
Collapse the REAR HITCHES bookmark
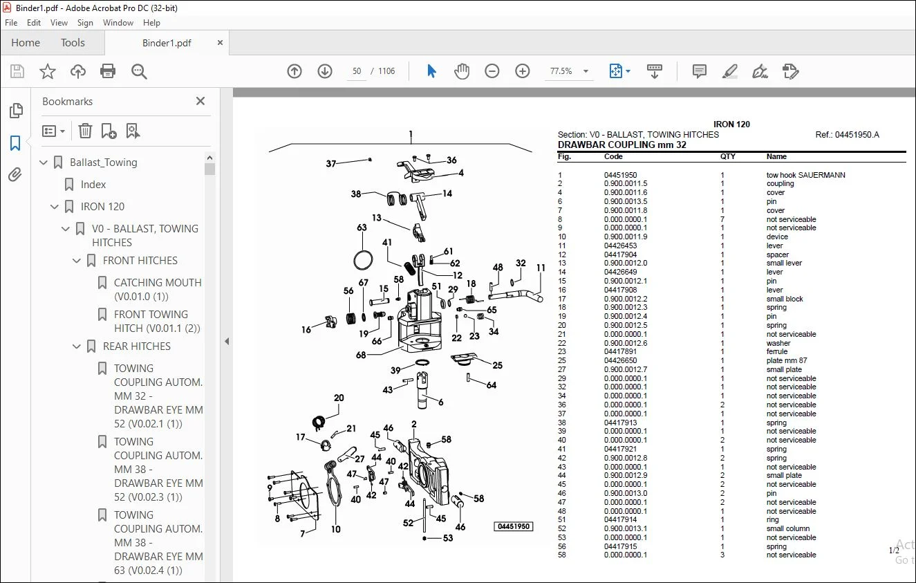coord(77,346)
